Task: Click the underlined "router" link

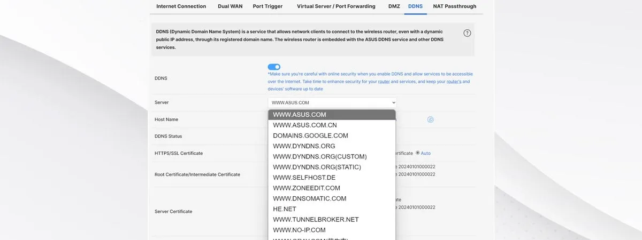Action: (x=384, y=82)
